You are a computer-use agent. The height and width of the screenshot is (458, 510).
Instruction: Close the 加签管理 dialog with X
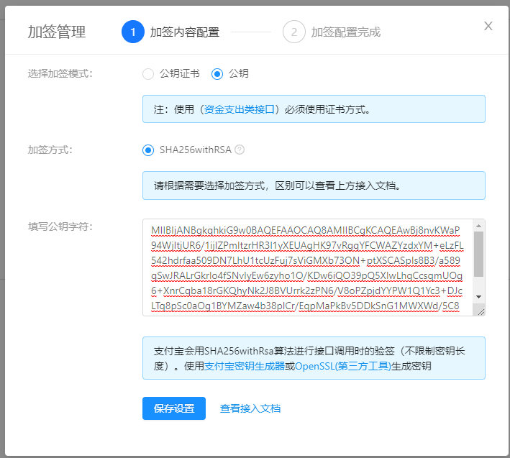point(488,26)
